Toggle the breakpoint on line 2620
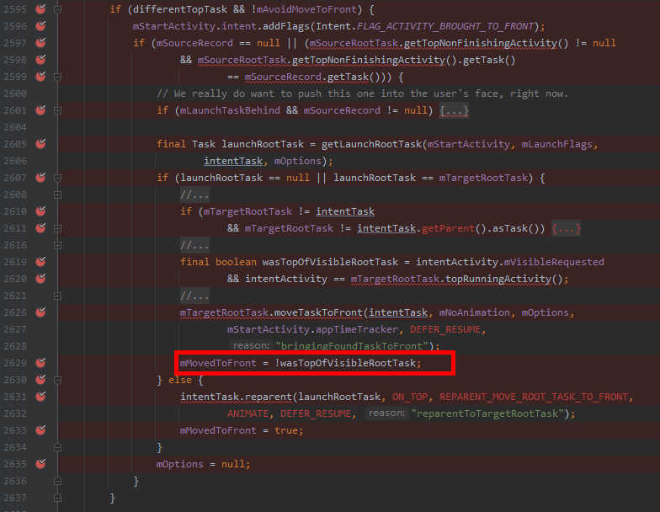 (x=40, y=278)
